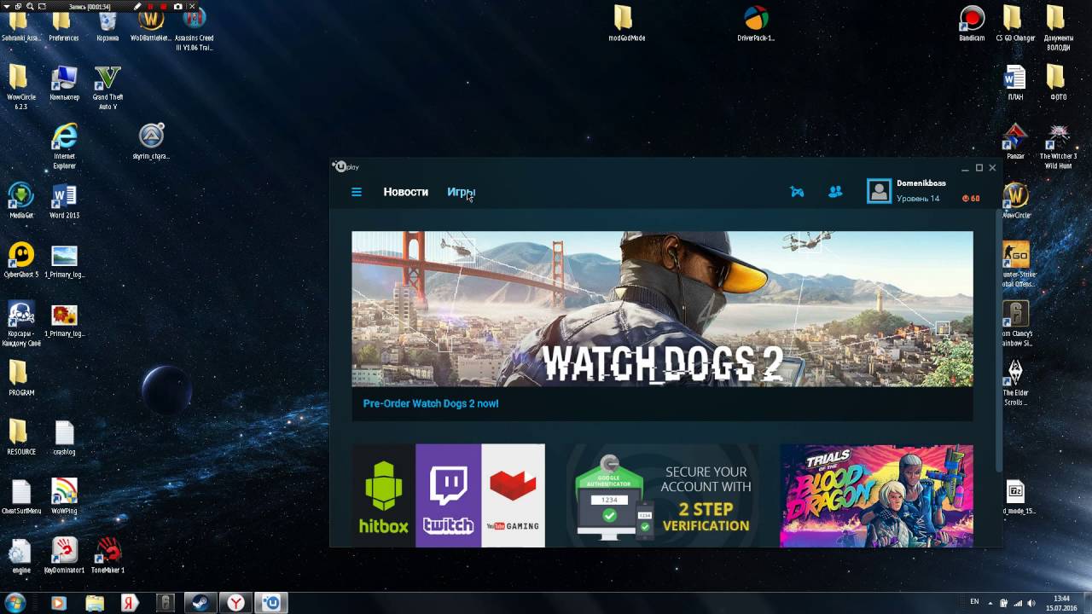The height and width of the screenshot is (614, 1092).
Task: Click the Uplay logo in title bar
Action: point(346,167)
